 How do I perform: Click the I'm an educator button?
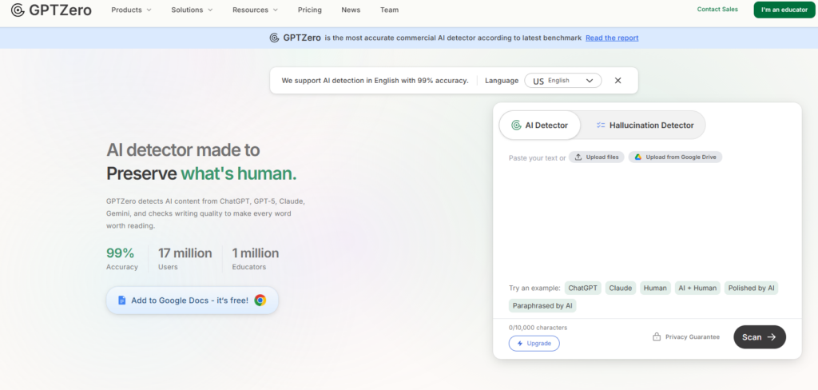coord(784,10)
